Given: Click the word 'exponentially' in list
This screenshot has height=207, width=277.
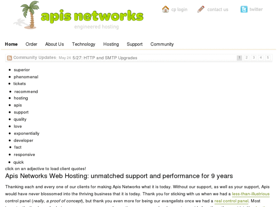Looking at the screenshot, I should (x=27, y=134).
